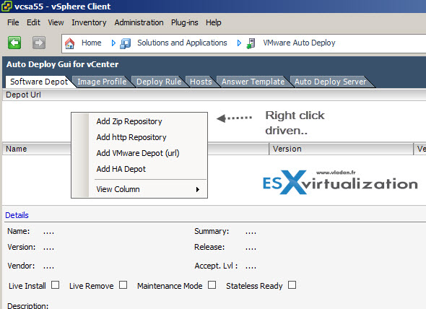Expand breadcrumb arrow after Solutions and Applications
The image size is (426, 309).
(x=239, y=43)
